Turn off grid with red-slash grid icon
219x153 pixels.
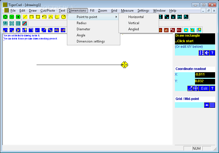(x=25, y=24)
